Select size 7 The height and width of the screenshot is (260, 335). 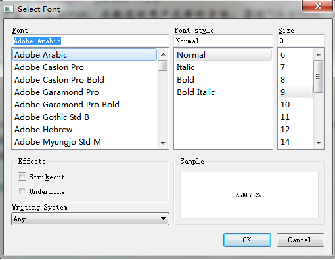[x=296, y=67]
